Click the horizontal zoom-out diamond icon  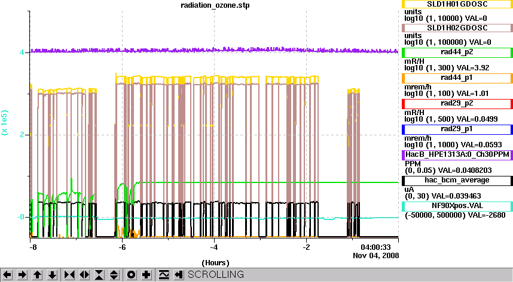tap(84, 275)
